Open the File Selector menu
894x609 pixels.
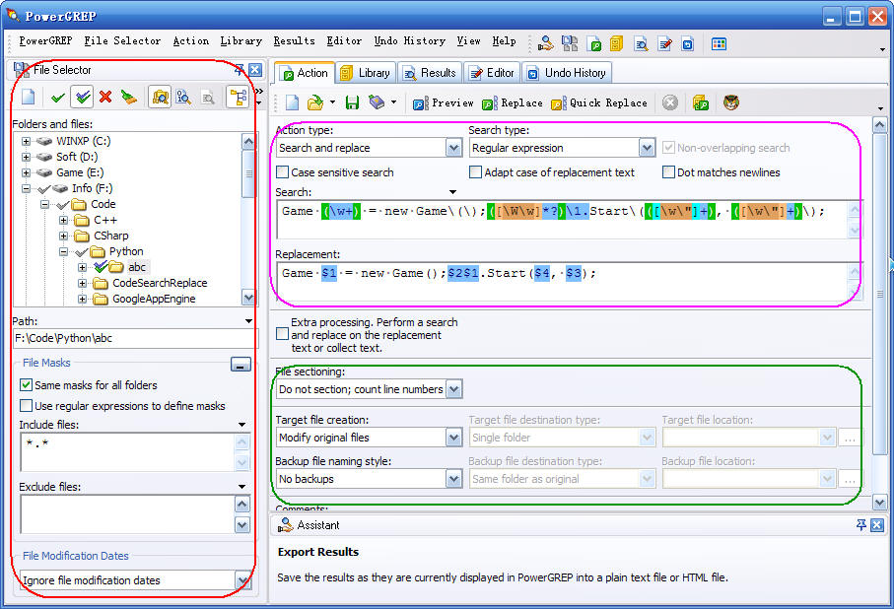[x=122, y=40]
